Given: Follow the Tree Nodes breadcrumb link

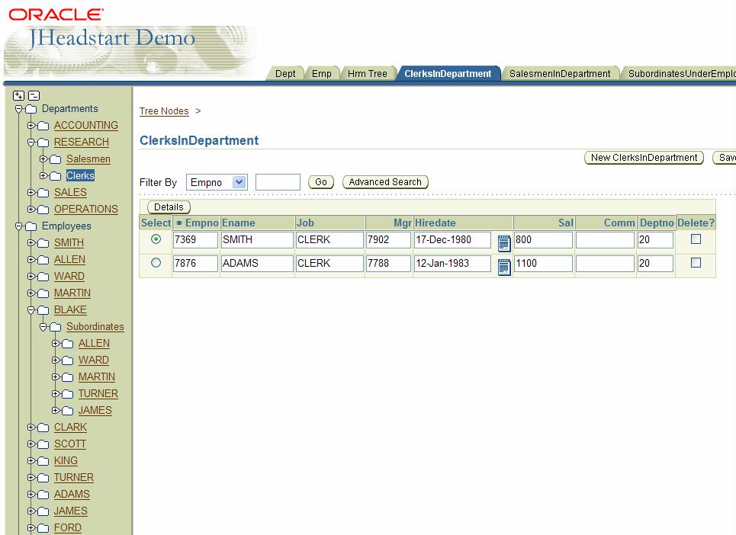Looking at the screenshot, I should (x=164, y=111).
